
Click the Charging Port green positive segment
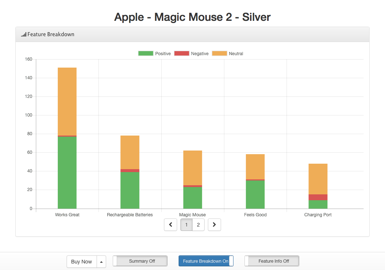tap(318, 205)
